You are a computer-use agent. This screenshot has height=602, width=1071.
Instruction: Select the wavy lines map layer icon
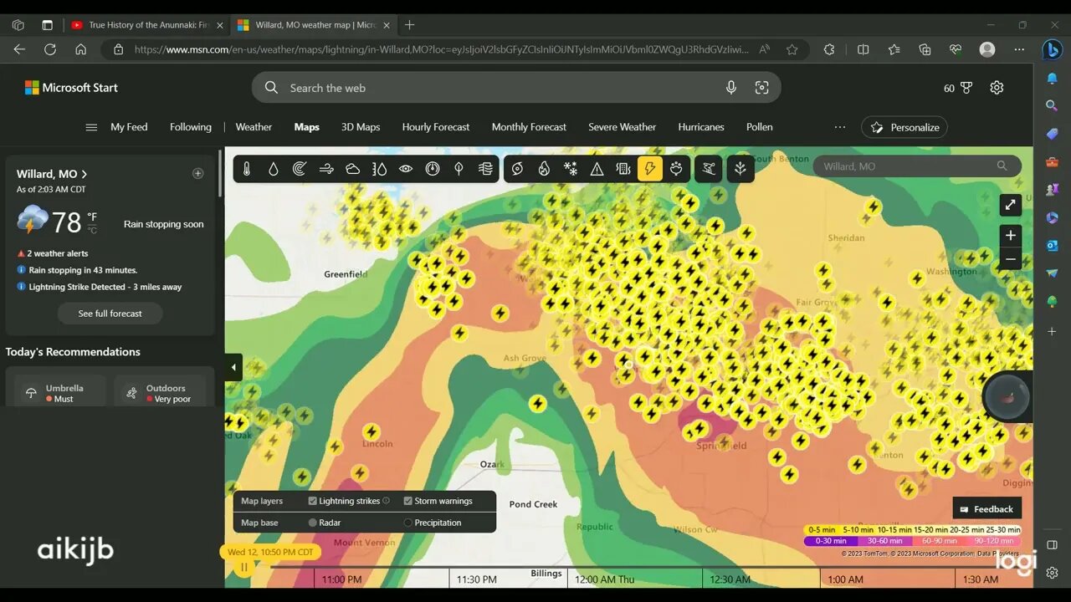485,169
